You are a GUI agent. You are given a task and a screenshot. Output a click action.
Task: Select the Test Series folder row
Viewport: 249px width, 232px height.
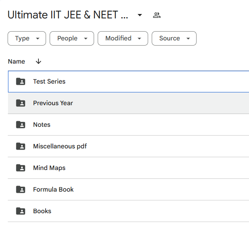click(129, 82)
